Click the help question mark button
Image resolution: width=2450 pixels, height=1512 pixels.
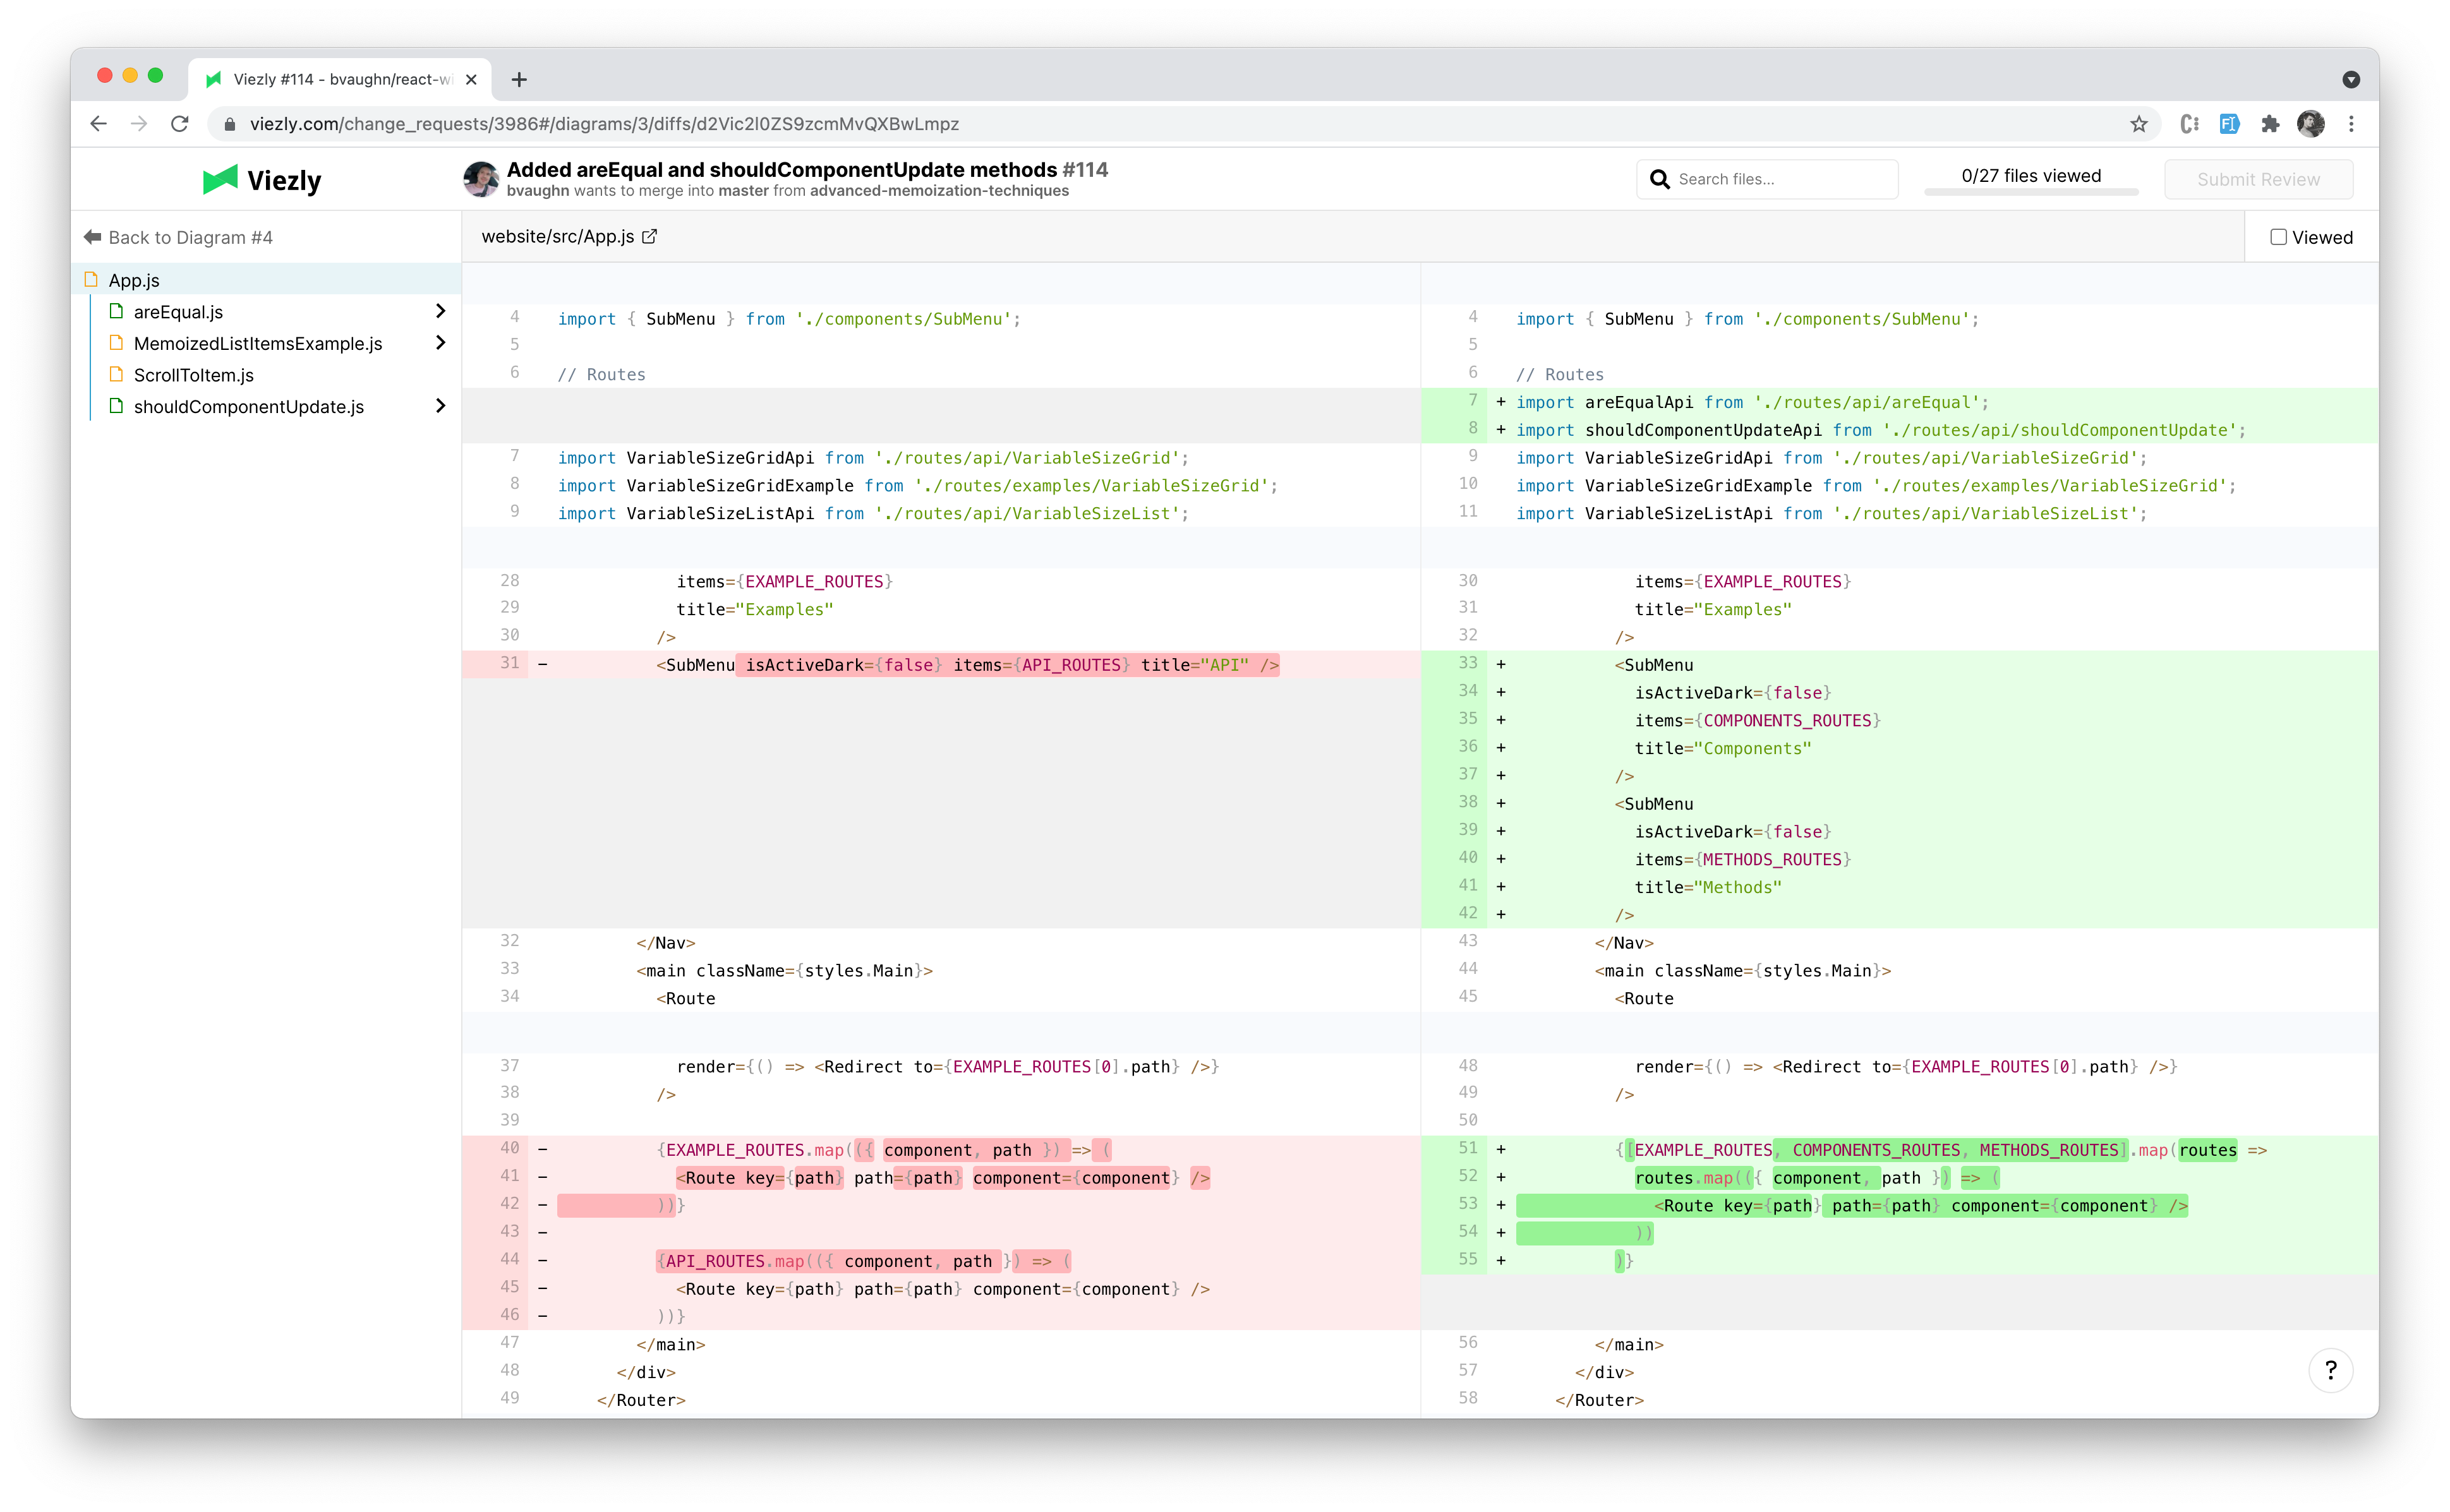[x=2331, y=1370]
